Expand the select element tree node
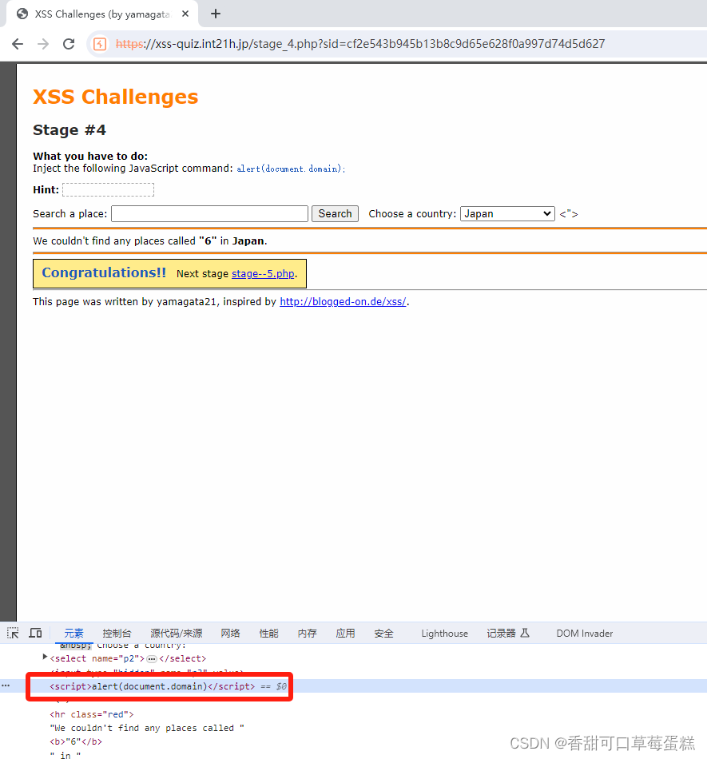The width and height of the screenshot is (707, 759). pos(46,658)
